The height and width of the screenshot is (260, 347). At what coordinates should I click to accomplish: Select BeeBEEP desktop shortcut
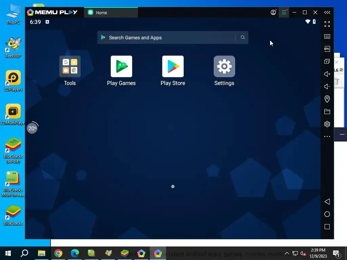click(13, 47)
